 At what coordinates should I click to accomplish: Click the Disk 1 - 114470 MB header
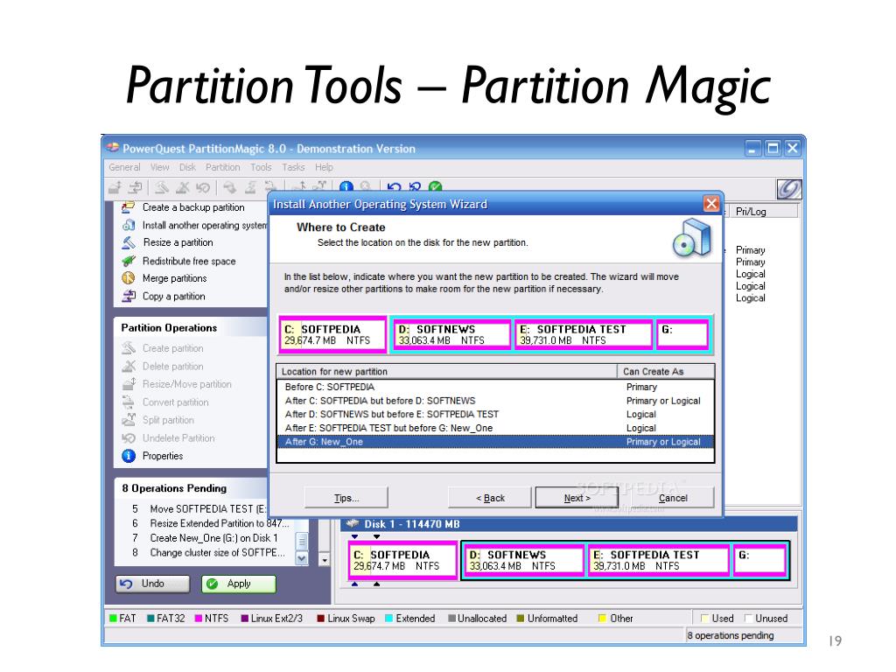tap(569, 524)
